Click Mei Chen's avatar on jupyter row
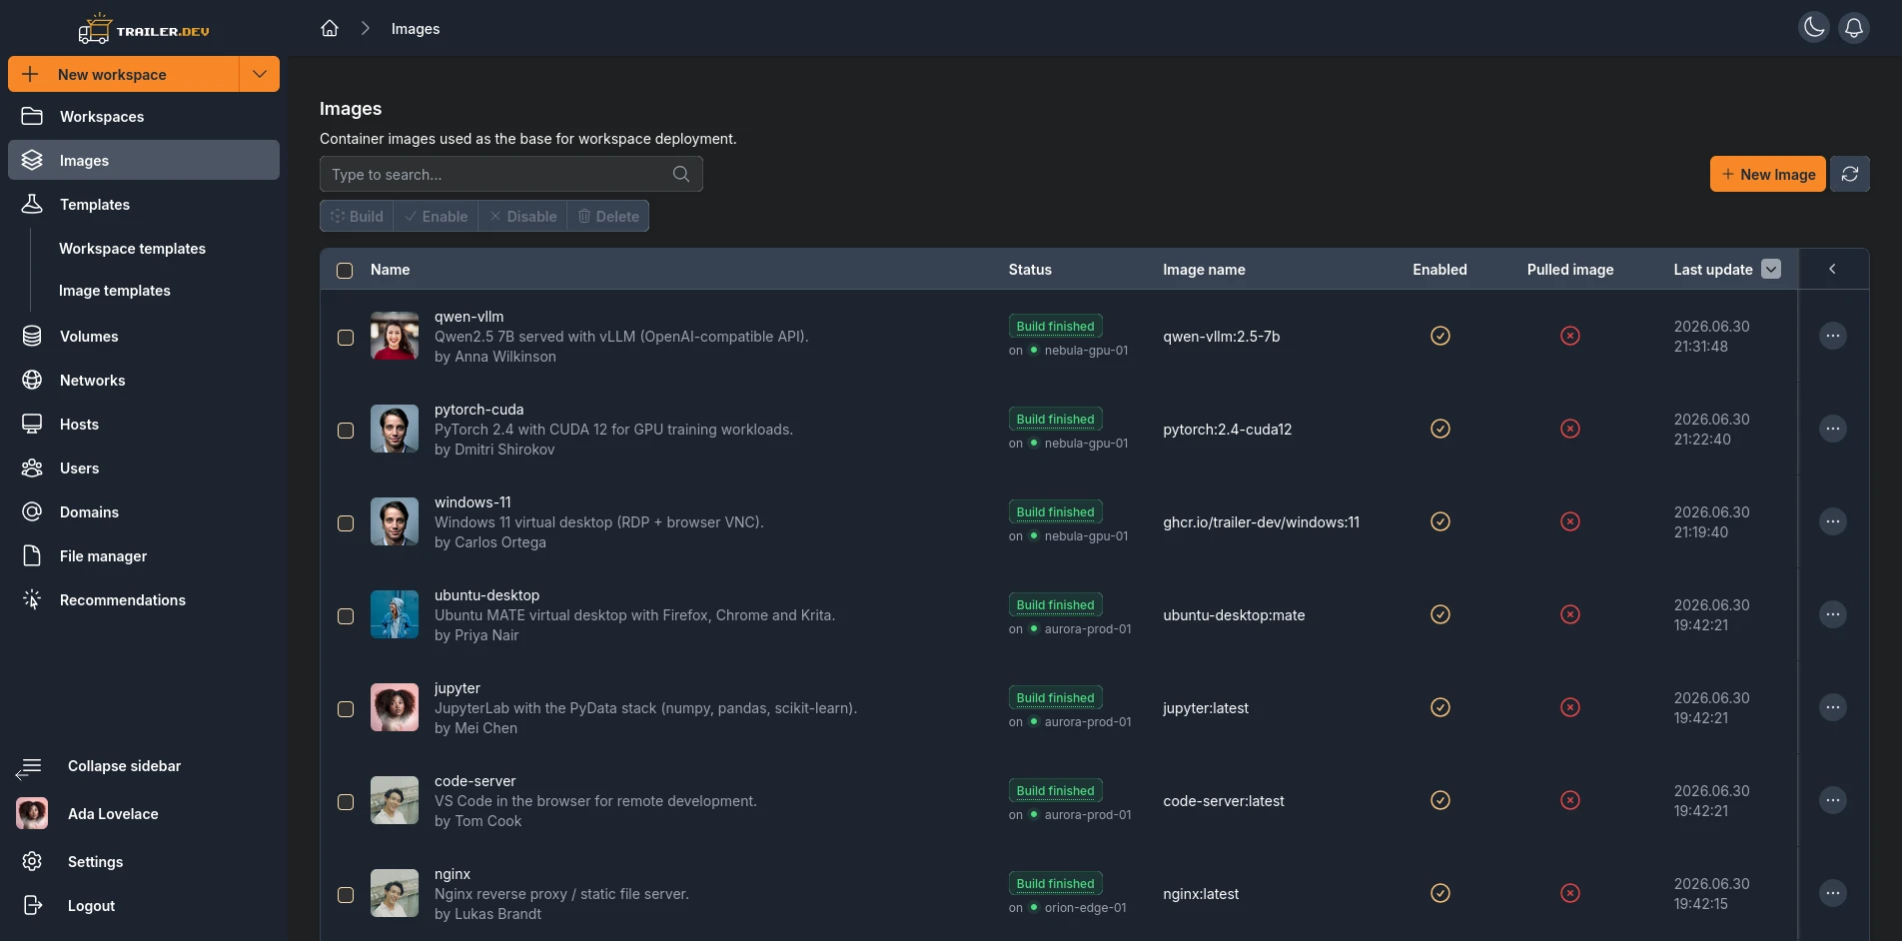 [x=395, y=707]
